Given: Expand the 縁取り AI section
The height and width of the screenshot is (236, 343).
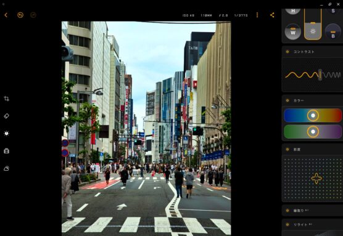Looking at the screenshot, I should click(x=312, y=211).
